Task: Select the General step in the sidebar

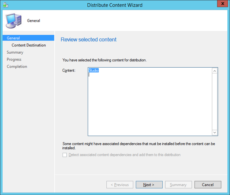Action: point(13,38)
